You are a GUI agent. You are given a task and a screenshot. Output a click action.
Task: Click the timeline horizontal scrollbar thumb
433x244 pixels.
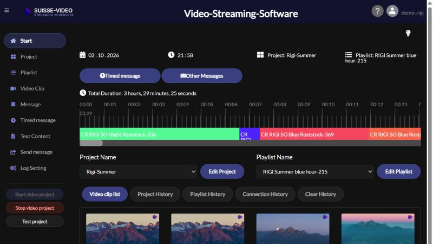click(x=91, y=143)
